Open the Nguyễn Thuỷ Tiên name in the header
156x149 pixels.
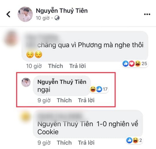click(x=62, y=10)
